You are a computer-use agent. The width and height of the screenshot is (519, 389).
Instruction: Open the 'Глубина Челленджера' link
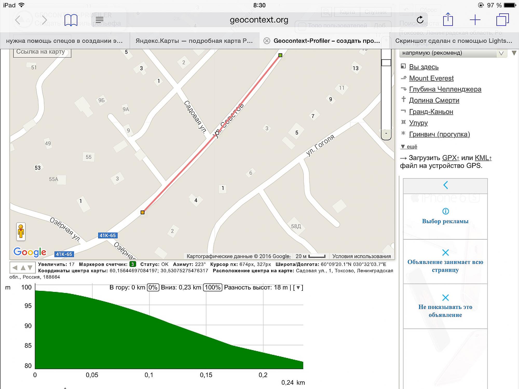[x=445, y=89]
